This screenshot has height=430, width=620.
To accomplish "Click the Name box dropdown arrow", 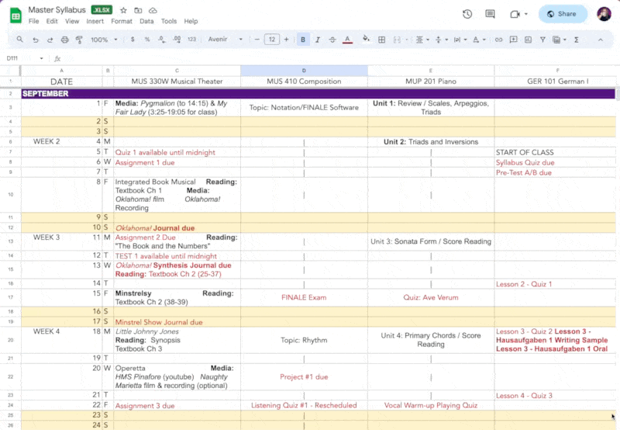I will click(41, 58).
